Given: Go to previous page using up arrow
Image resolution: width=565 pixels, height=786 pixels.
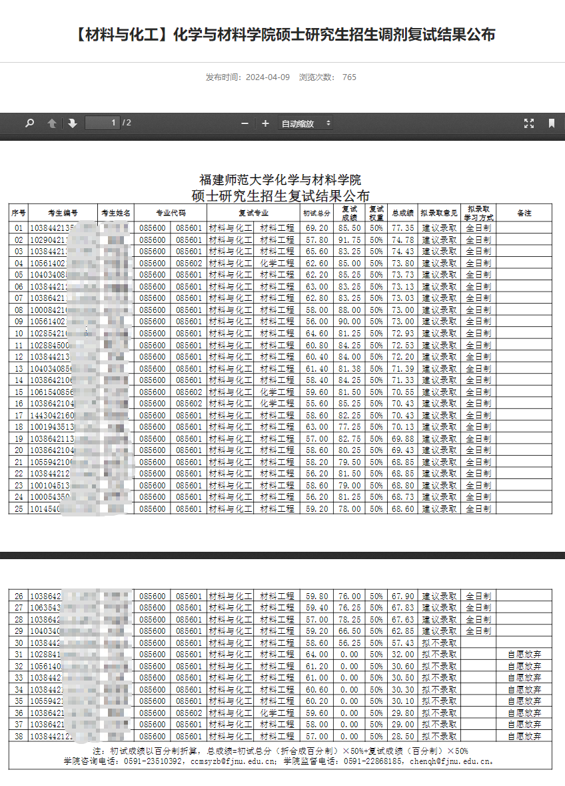Looking at the screenshot, I should pyautogui.click(x=51, y=123).
